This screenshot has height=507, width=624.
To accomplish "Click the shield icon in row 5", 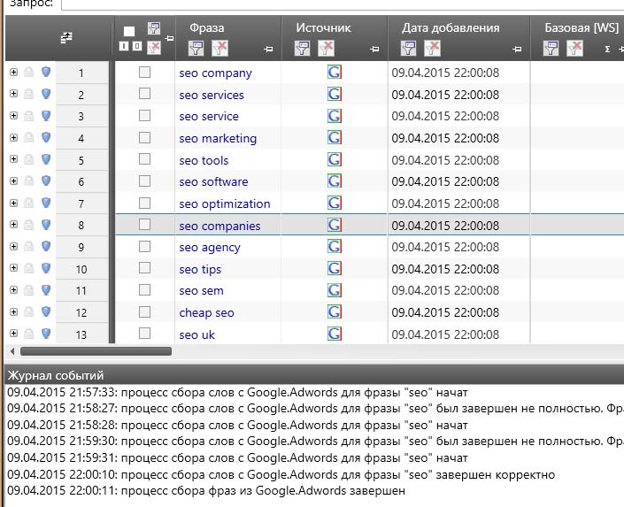I will [46, 160].
